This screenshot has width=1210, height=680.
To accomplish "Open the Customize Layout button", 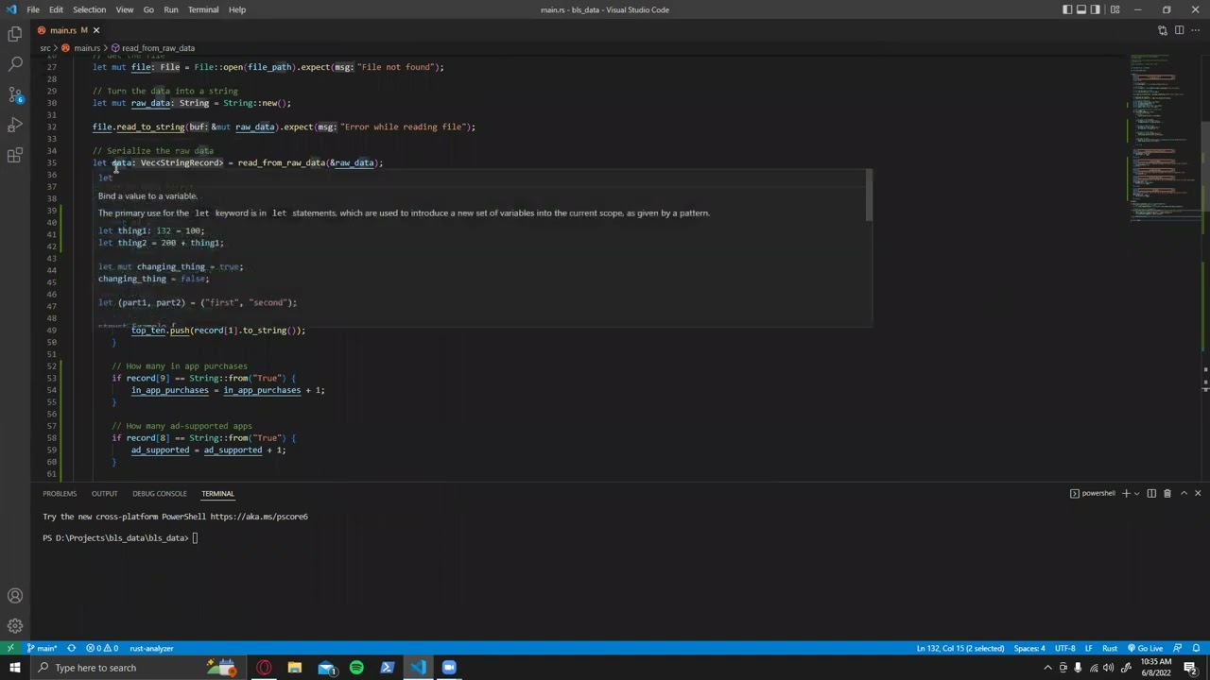I will click(x=1115, y=9).
